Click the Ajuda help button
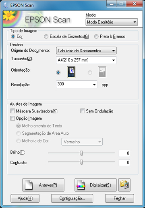 click(x=25, y=198)
